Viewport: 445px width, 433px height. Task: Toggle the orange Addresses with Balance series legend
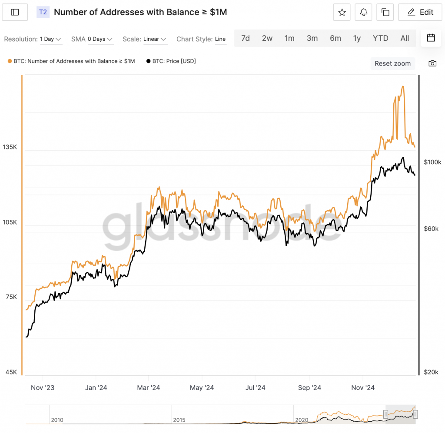tap(71, 61)
